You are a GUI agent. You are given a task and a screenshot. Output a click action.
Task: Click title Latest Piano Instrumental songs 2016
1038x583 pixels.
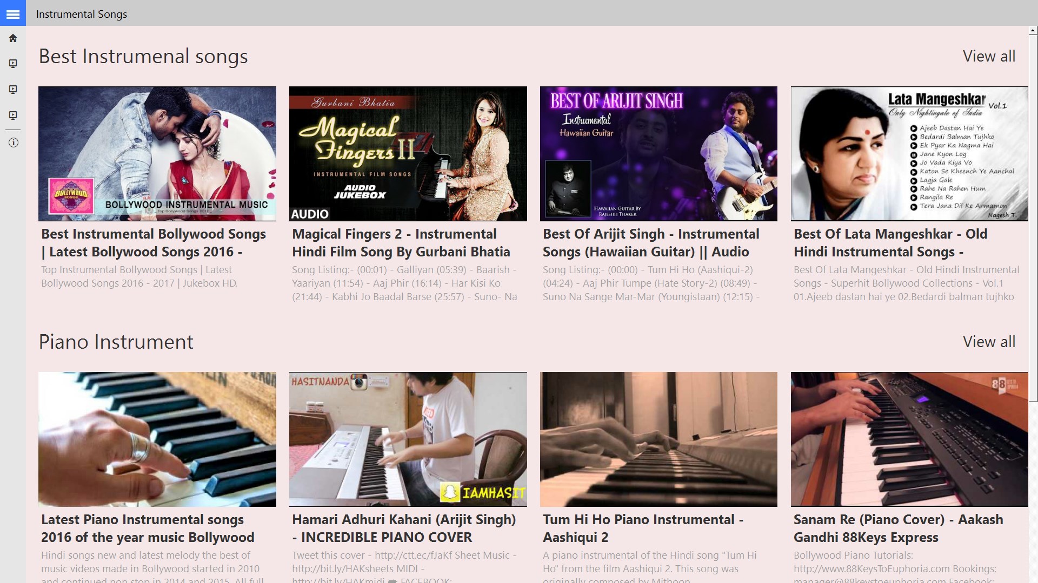tap(147, 528)
